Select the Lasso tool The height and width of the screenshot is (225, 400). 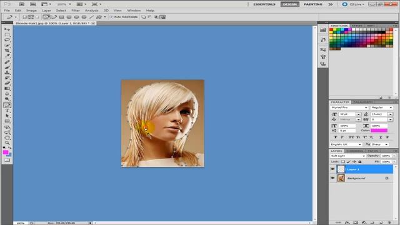(7, 40)
